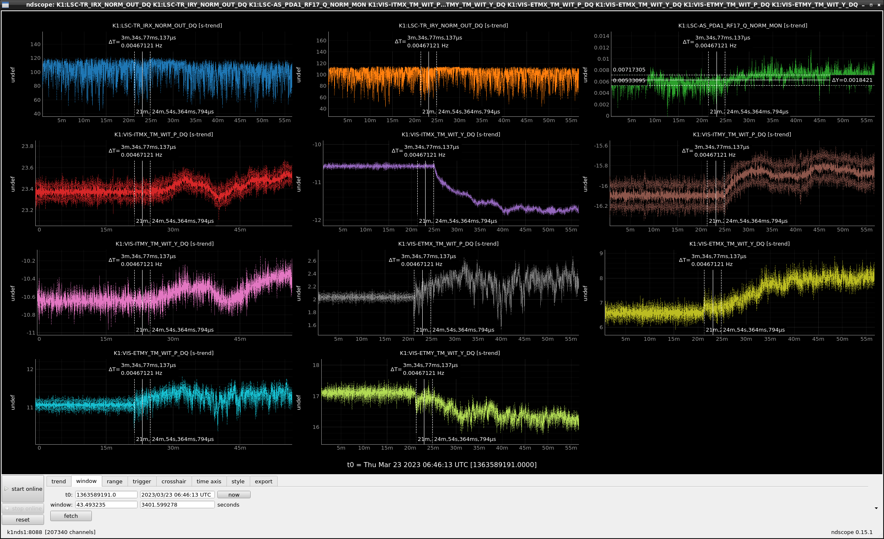This screenshot has width=884, height=539.
Task: Select the window tab
Action: (x=86, y=481)
